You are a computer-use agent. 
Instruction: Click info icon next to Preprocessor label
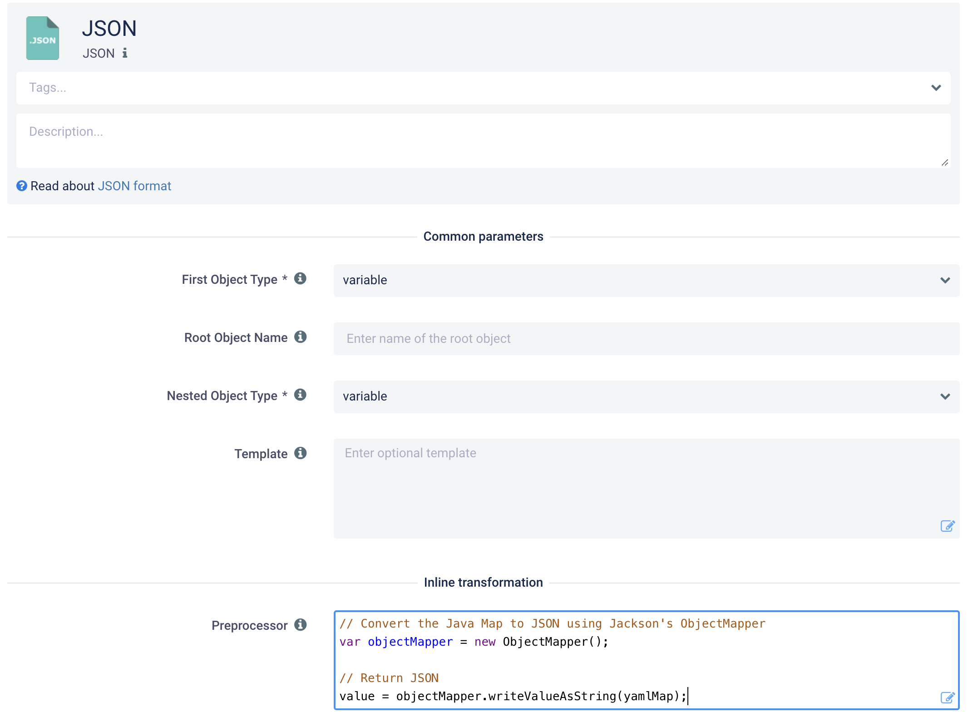point(300,625)
